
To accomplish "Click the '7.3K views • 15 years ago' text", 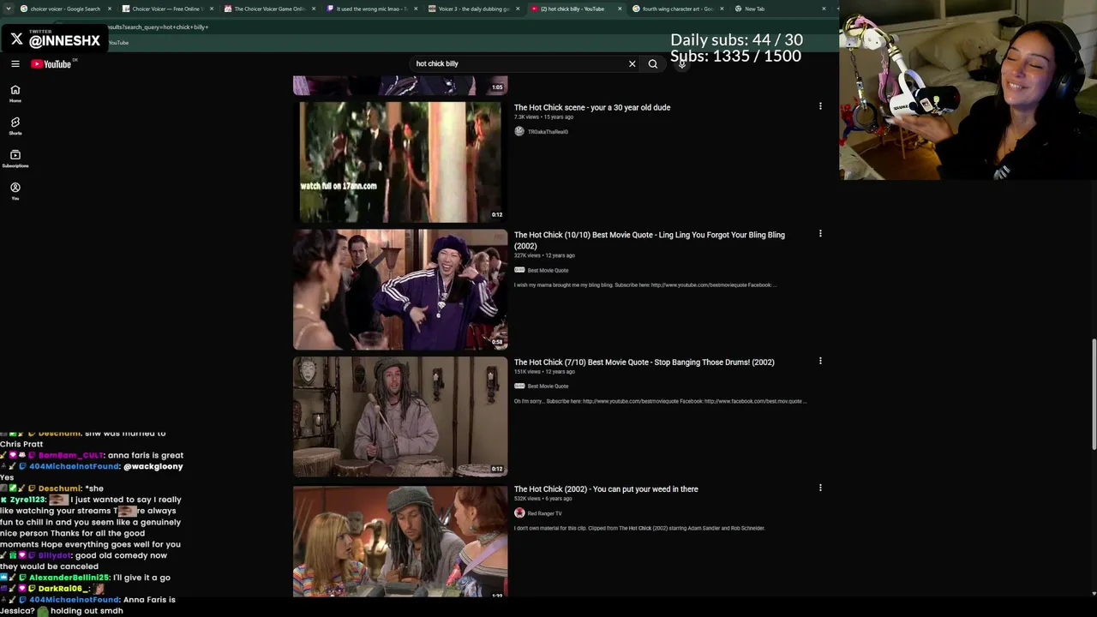I will (544, 117).
